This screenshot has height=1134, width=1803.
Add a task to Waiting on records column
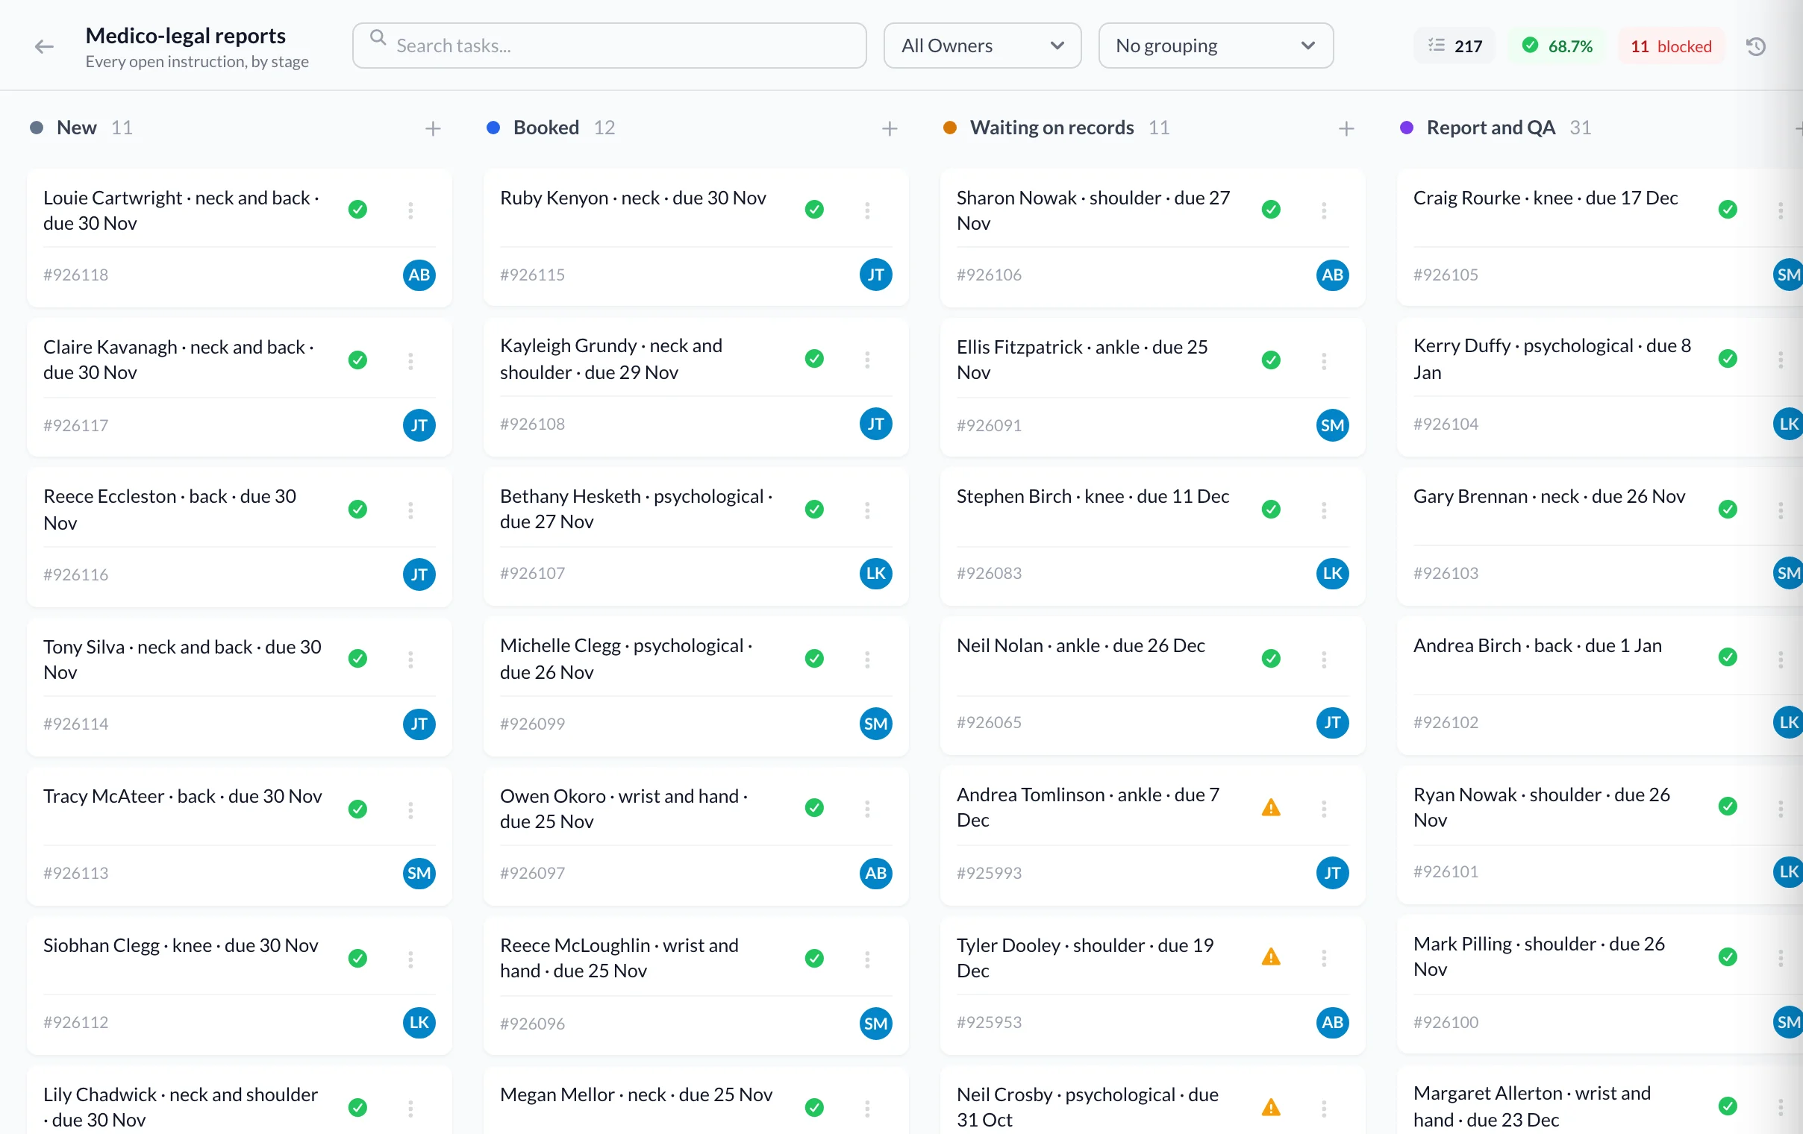pyautogui.click(x=1346, y=129)
